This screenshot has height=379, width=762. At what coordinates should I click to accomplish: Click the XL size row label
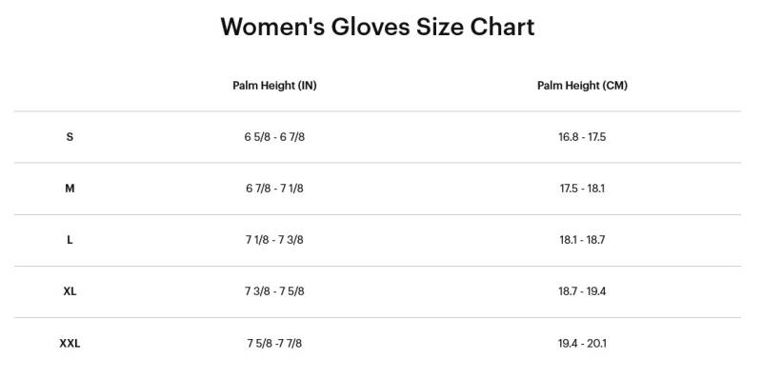(70, 291)
